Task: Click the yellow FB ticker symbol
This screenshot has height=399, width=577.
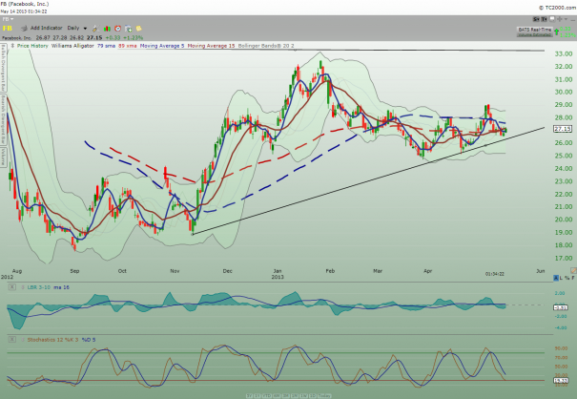Action: coord(7,29)
